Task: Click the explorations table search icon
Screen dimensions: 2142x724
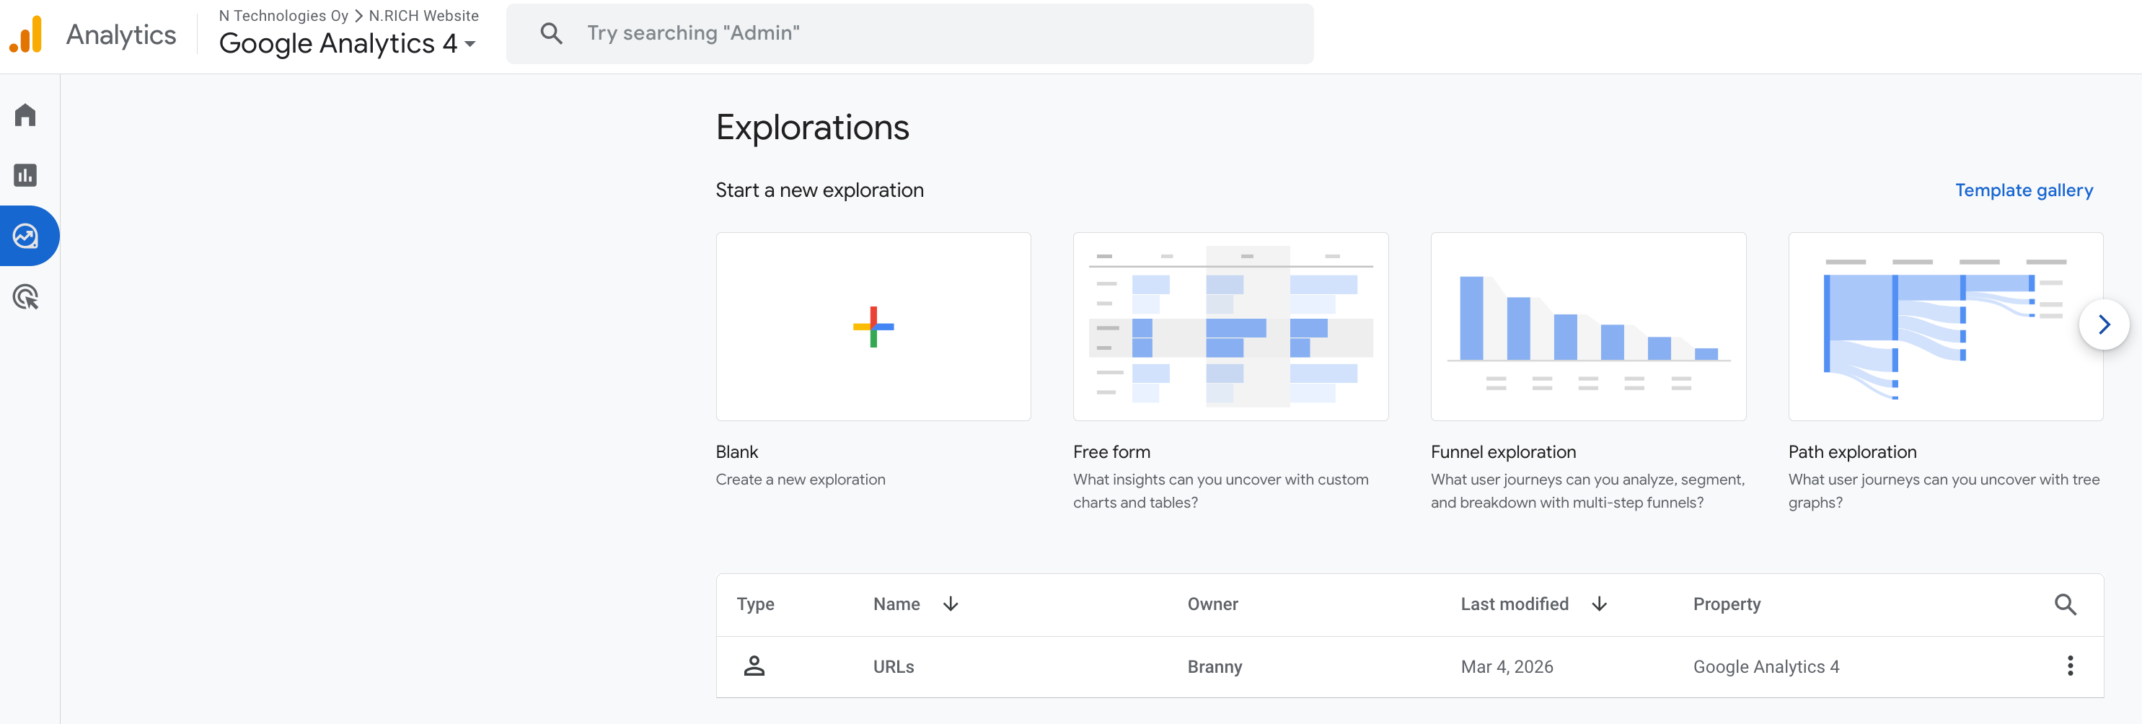Action: (x=2066, y=604)
